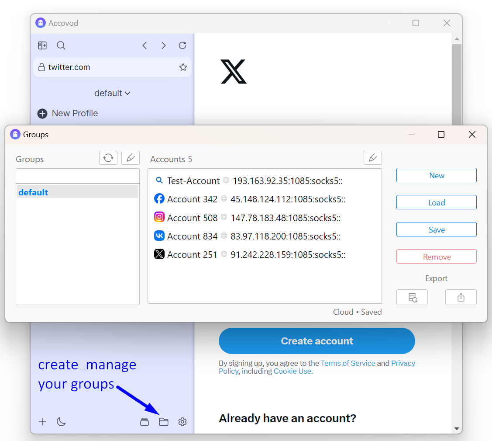Expand the default profile dropdown
The width and height of the screenshot is (492, 441).
point(112,93)
